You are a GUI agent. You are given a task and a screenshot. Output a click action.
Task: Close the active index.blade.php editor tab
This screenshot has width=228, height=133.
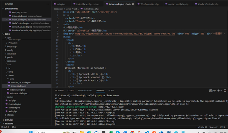pyautogui.click(x=133, y=4)
